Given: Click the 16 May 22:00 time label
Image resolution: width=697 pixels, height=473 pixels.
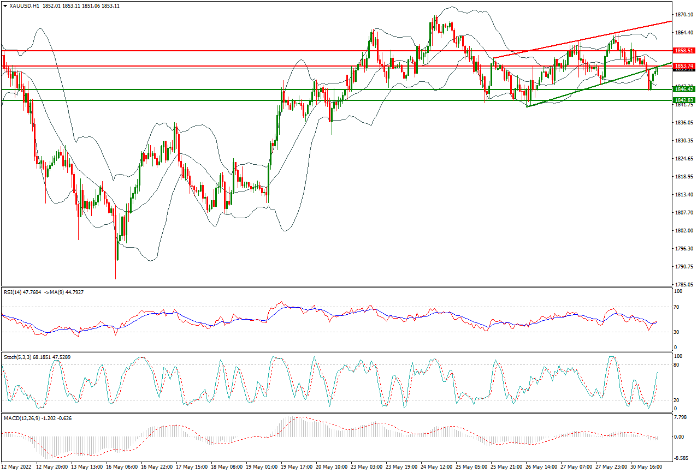Looking at the screenshot, I should (157, 468).
